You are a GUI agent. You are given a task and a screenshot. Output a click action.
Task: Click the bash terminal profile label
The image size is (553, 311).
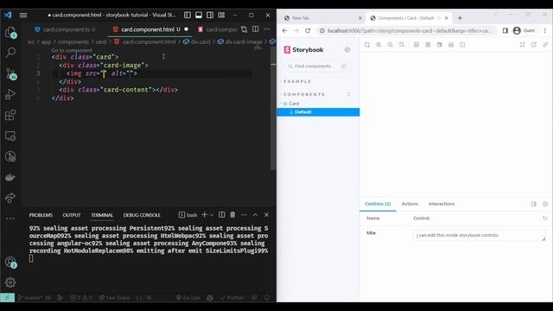click(188, 215)
